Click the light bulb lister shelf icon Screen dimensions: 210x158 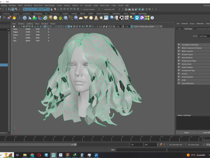[132, 18]
